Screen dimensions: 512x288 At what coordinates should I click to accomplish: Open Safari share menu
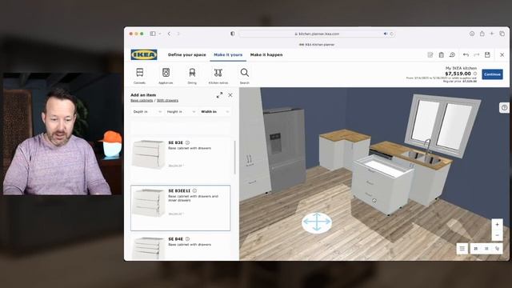point(482,34)
